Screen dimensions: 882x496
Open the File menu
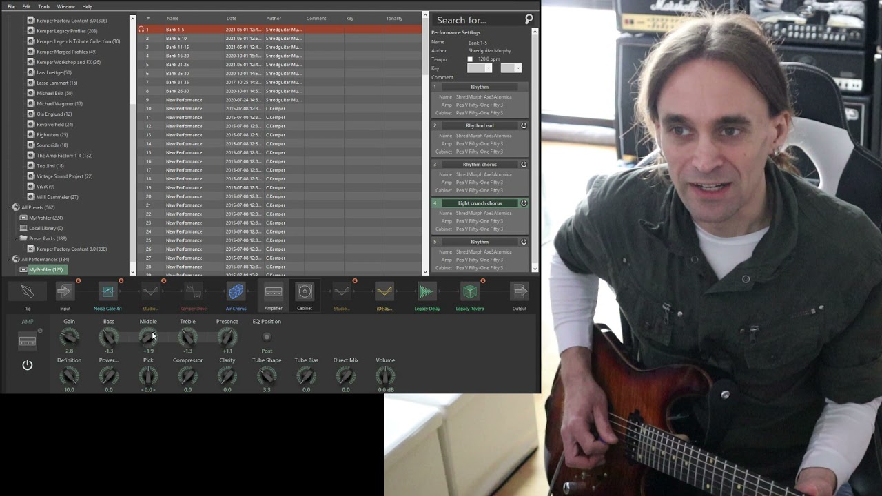11,6
